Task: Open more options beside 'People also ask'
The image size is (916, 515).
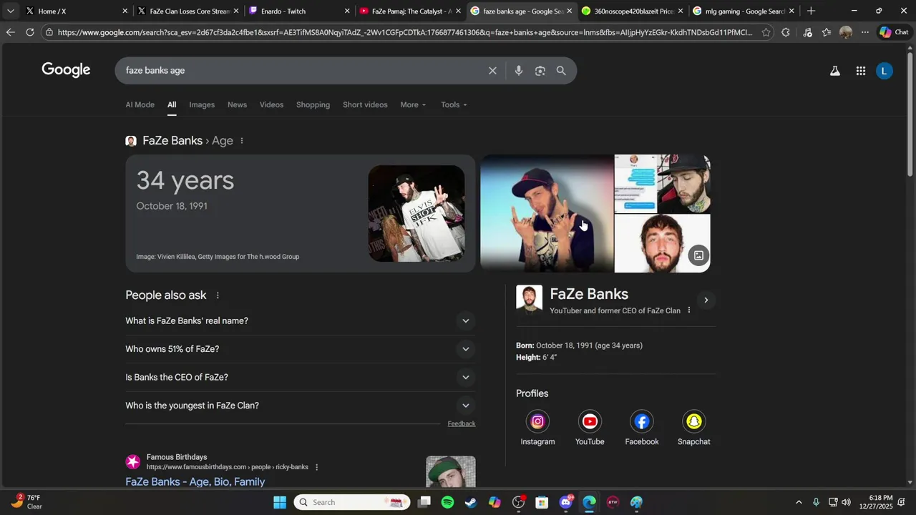Action: pos(218,295)
